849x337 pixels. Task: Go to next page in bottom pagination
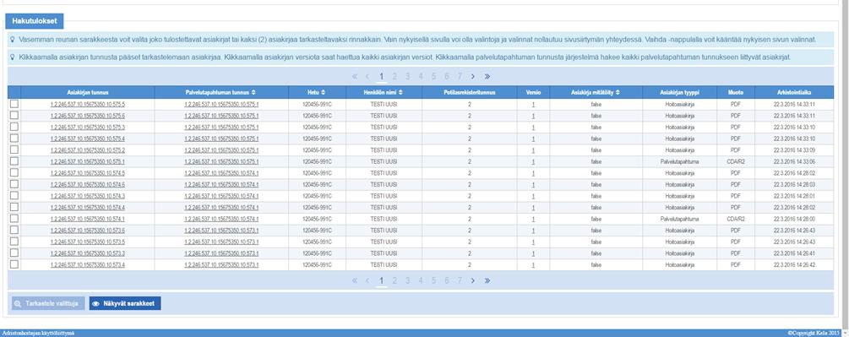[x=473, y=280]
